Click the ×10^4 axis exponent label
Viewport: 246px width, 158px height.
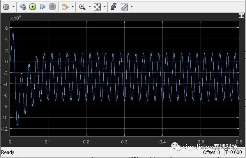[x=15, y=18]
